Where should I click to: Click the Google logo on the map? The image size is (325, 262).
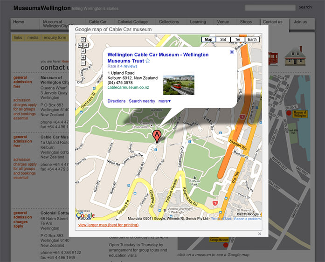coord(85,215)
